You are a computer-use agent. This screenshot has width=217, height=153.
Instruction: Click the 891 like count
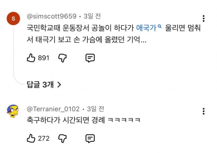[43, 58]
